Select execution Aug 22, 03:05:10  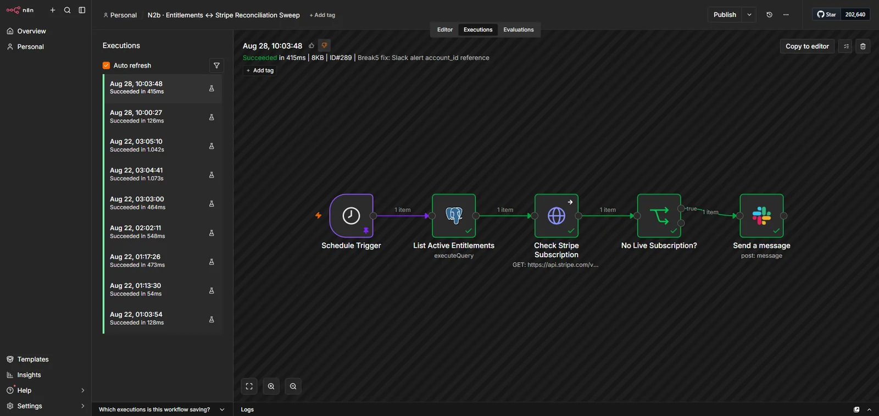coord(163,146)
